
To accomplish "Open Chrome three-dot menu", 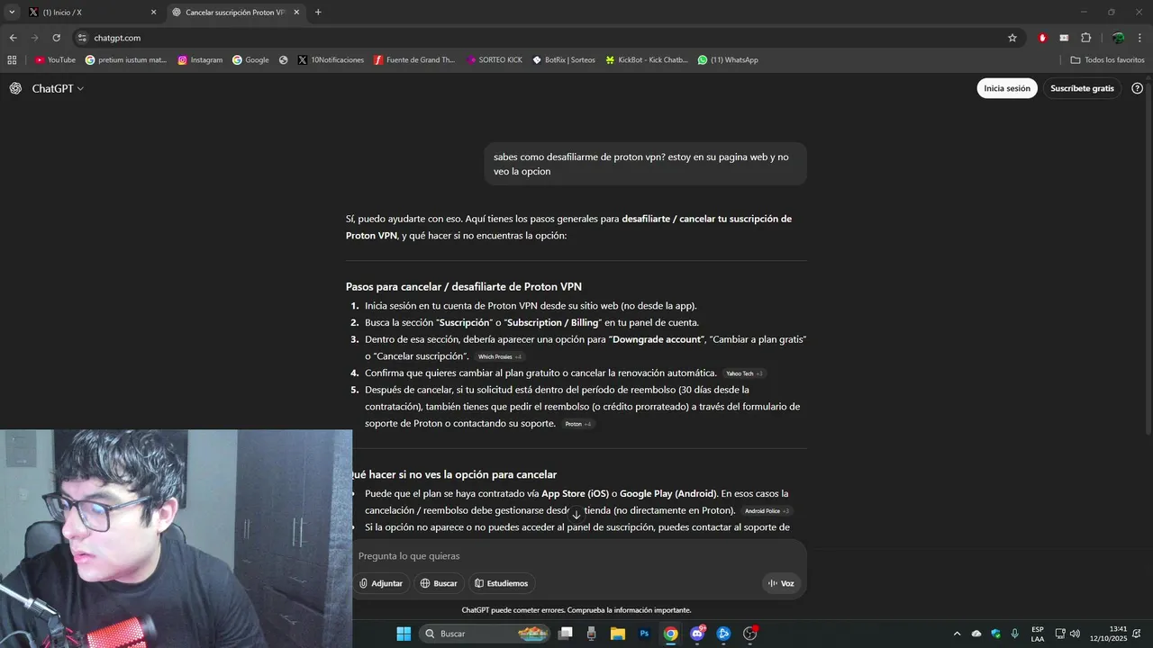I will tap(1140, 38).
